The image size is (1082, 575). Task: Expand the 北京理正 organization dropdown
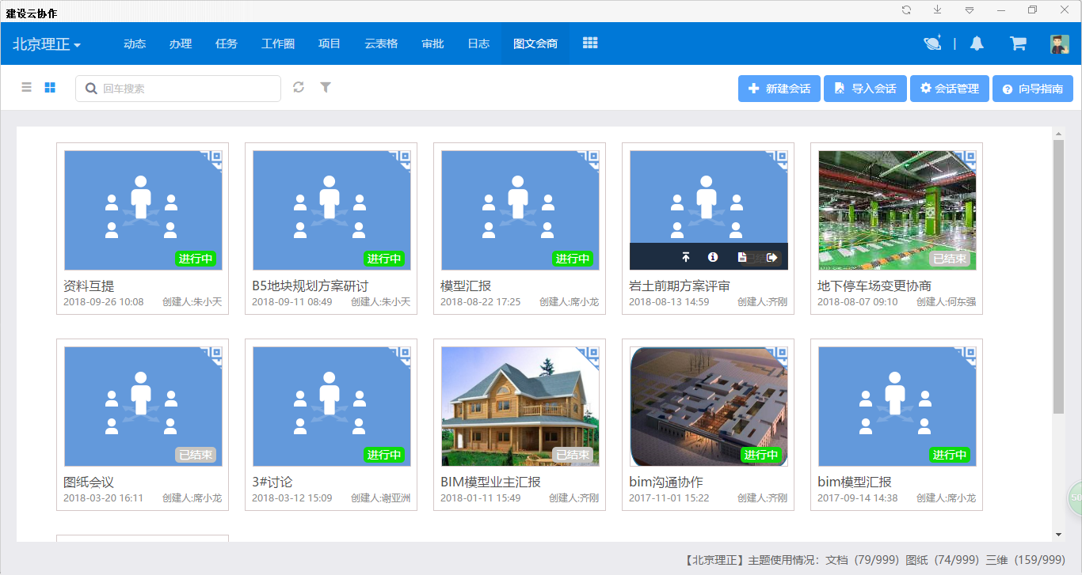(47, 44)
